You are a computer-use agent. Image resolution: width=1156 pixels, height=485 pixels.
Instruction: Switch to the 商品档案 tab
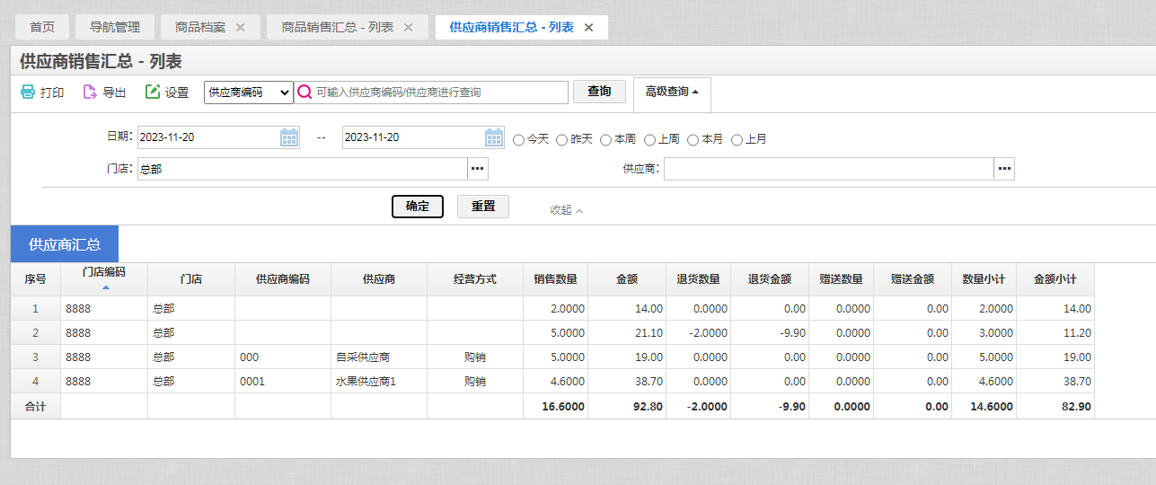pos(200,27)
